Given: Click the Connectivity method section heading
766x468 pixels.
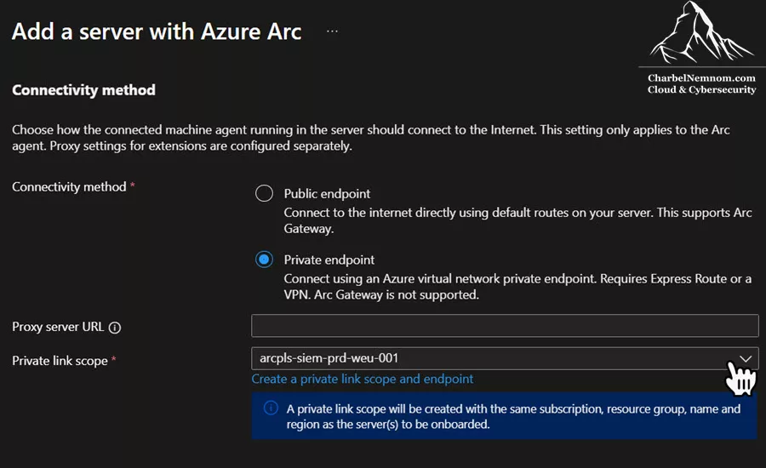Looking at the screenshot, I should pyautogui.click(x=83, y=90).
